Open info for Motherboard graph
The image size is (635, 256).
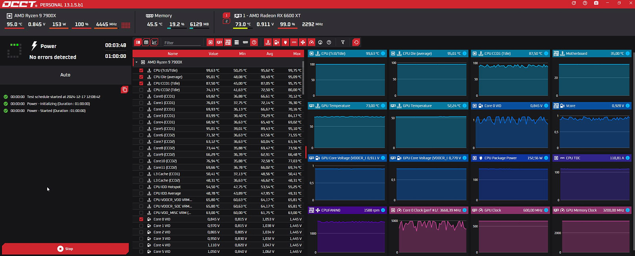coord(628,53)
